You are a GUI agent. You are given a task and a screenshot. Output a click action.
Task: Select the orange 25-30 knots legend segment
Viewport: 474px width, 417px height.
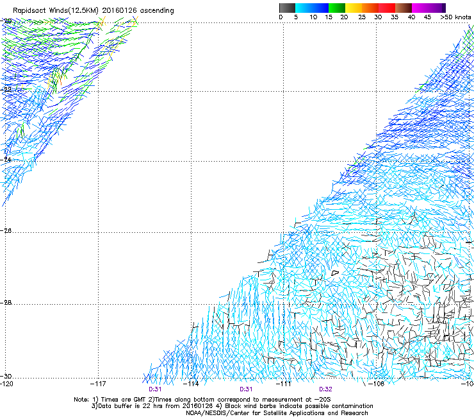[x=370, y=8]
